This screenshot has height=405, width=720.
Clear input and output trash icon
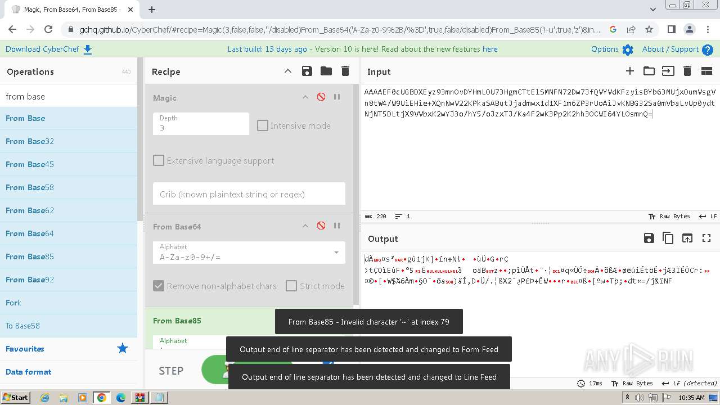point(687,71)
